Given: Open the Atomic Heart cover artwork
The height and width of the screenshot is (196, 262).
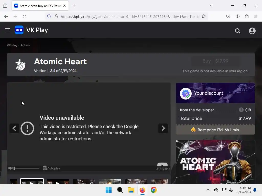Looking at the screenshot, I should point(215,162).
